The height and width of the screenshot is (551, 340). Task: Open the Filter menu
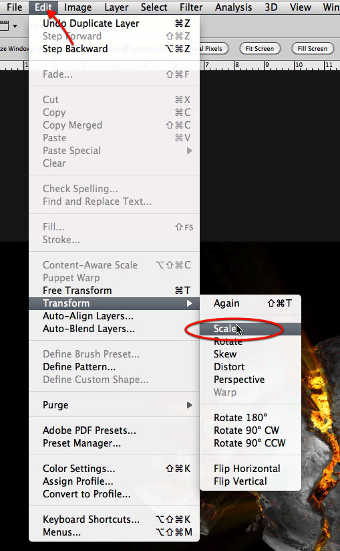click(191, 7)
